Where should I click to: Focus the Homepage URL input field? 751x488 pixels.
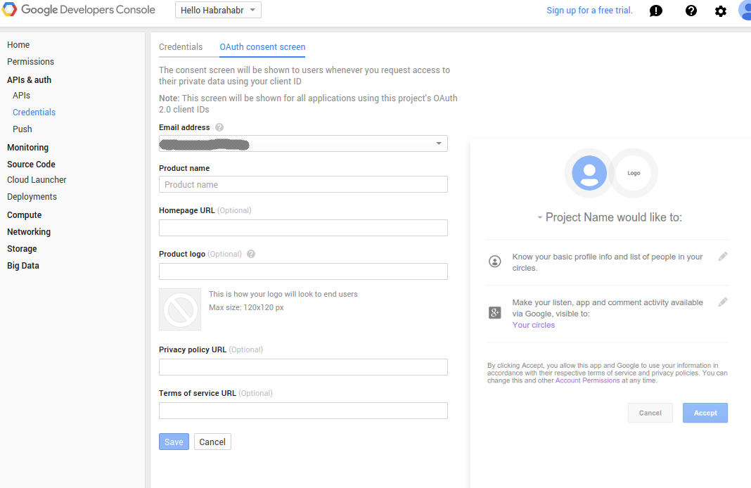tap(303, 228)
